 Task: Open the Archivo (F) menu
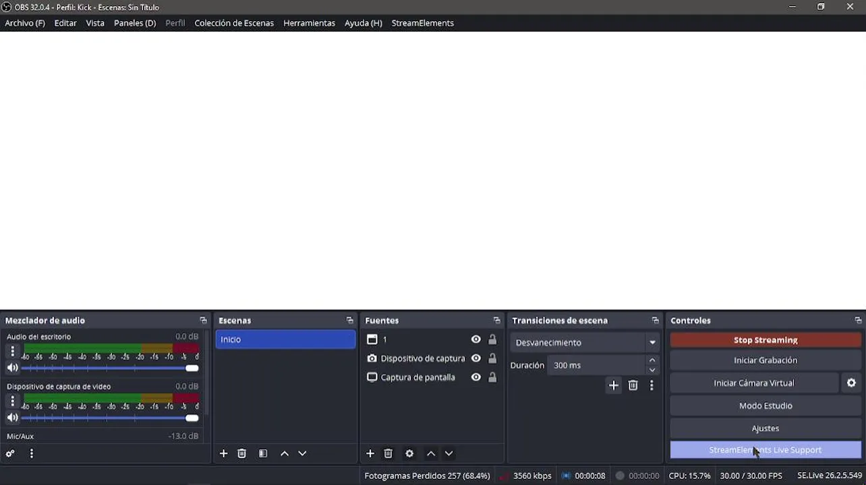pos(25,23)
